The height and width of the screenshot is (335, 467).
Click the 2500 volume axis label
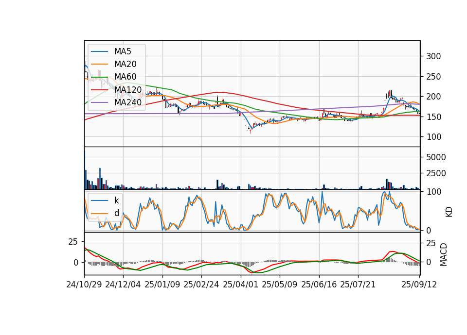436,173
